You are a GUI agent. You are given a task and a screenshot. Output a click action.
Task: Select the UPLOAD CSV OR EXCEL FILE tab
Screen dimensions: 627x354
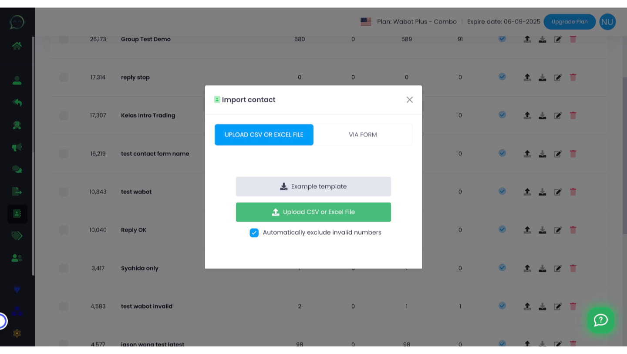click(264, 135)
